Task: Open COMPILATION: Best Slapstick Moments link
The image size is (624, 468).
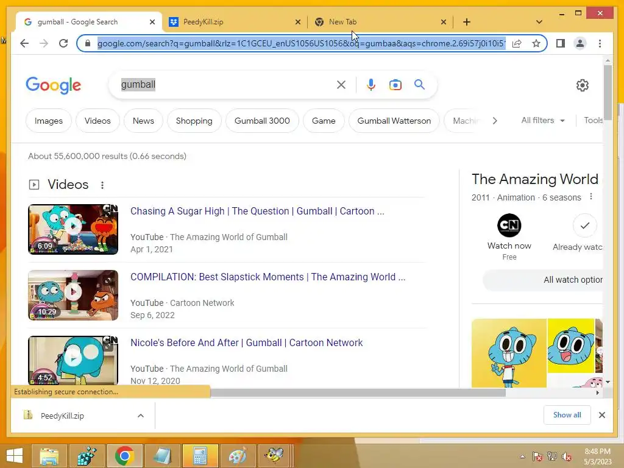Action: pyautogui.click(x=268, y=277)
